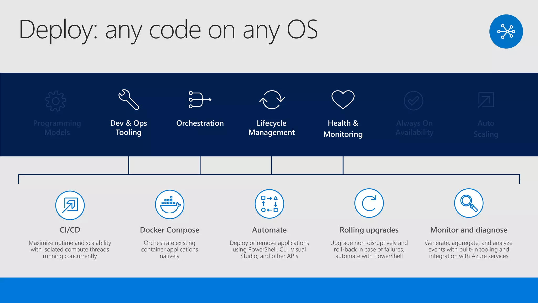Viewport: 538px width, 303px height.
Task: Select the 'Automate' heading
Action: pos(269,230)
